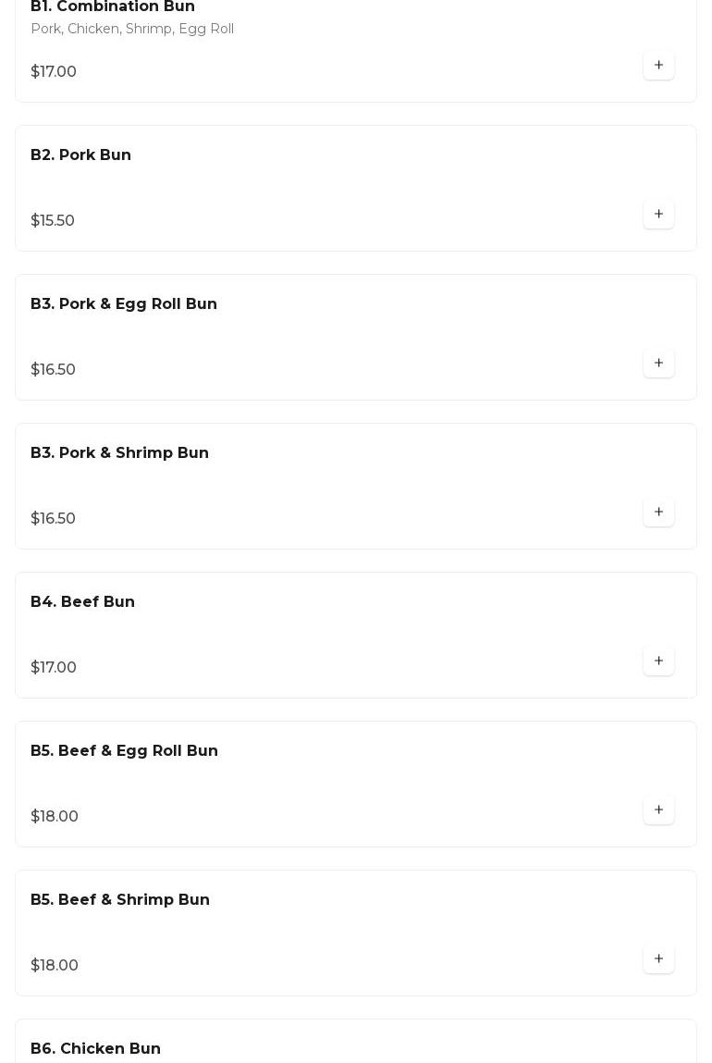This screenshot has height=1063, width=712.
Task: Open B3. Pork & Egg Roll Bun title
Action: click(x=124, y=304)
